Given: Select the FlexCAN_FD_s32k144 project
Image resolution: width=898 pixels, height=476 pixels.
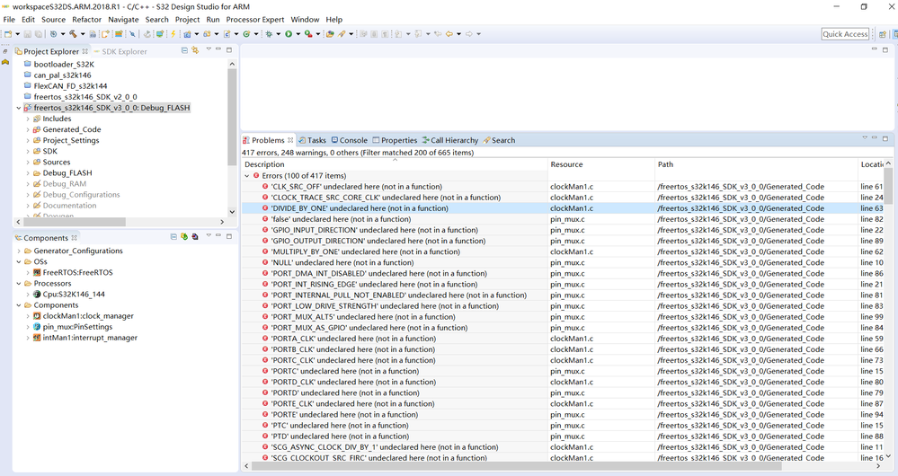Looking at the screenshot, I should (x=66, y=86).
